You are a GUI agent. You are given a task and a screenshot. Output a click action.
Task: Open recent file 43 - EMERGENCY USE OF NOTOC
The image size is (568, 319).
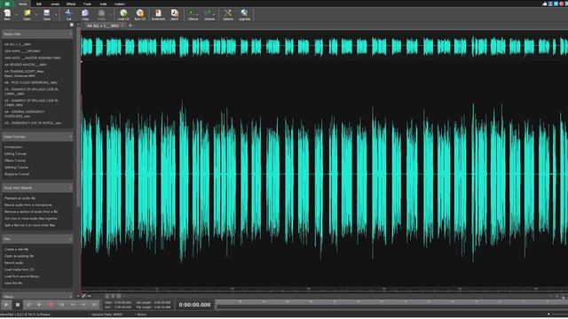click(33, 123)
